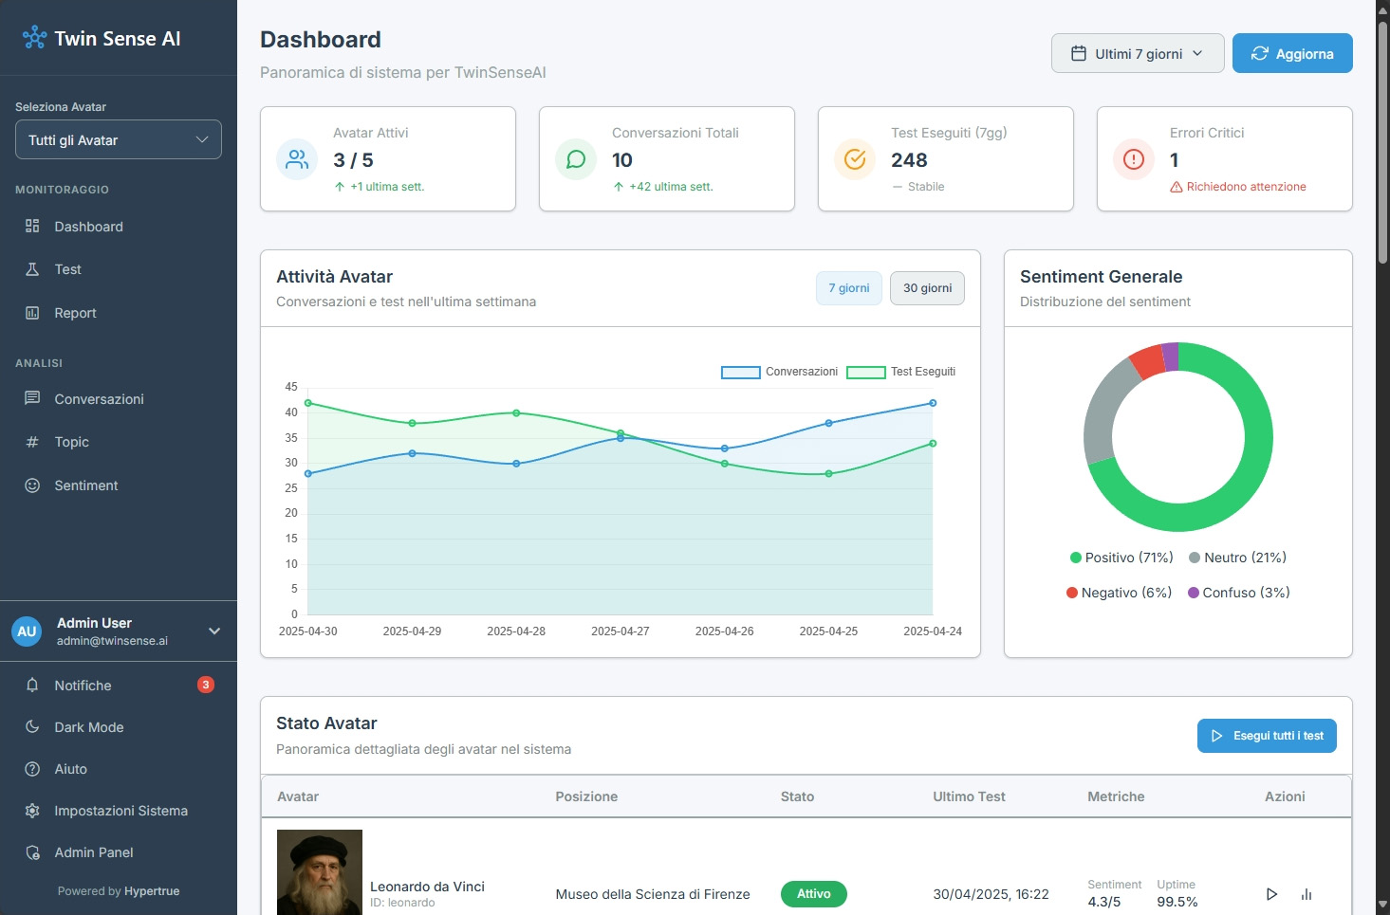This screenshot has width=1390, height=915.
Task: Click the bar chart icon in Leonardo's row
Action: pos(1307,894)
